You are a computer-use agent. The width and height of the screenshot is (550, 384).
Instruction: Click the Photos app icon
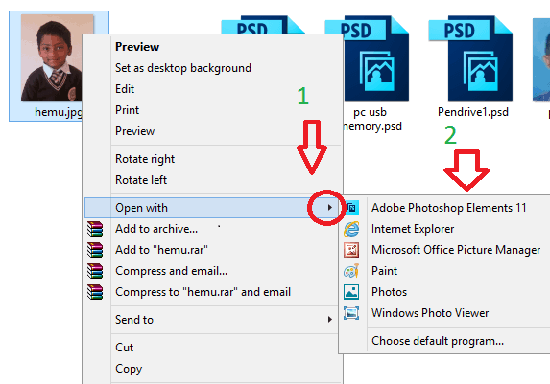351,292
